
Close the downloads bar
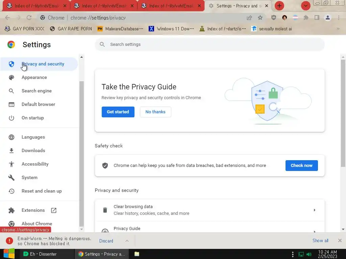pyautogui.click(x=340, y=241)
